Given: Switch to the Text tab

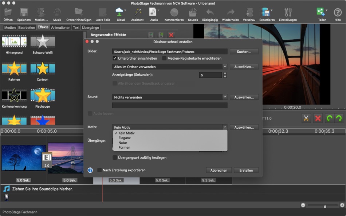Looking at the screenshot, I should click(x=76, y=28).
